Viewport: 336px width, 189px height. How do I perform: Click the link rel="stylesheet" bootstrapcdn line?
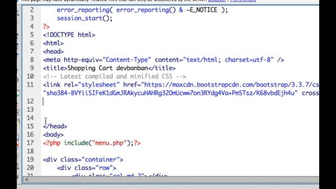[181, 85]
